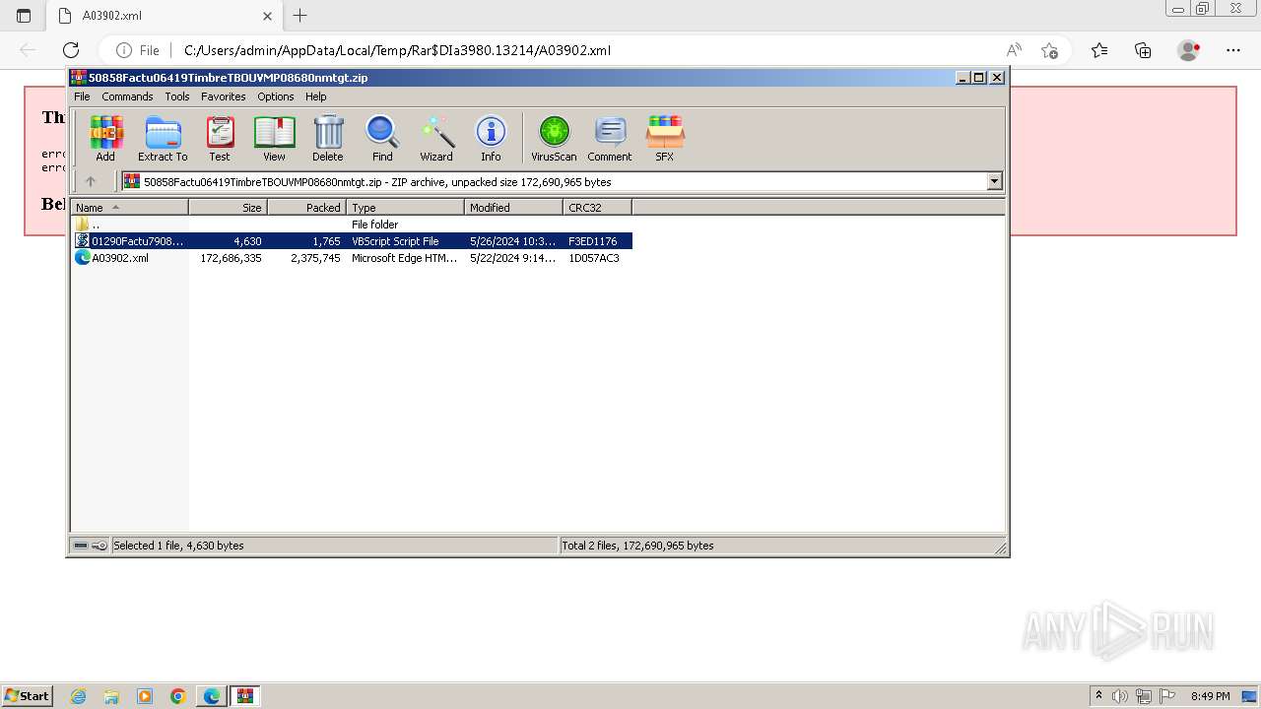Open the Help menu
The width and height of the screenshot is (1261, 709).
[x=316, y=97]
